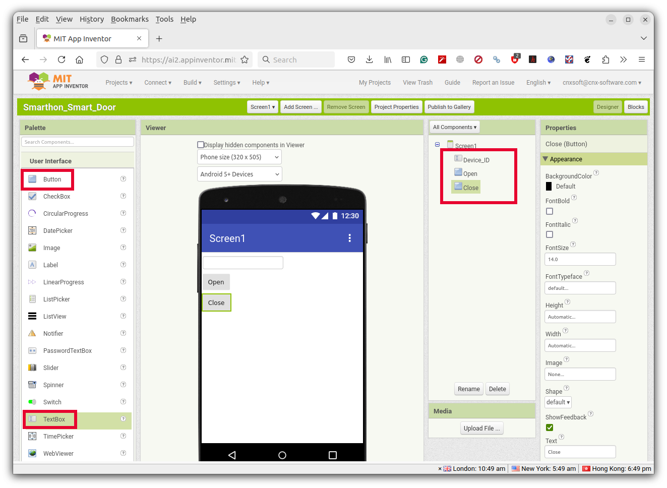Select the CheckBox palette icon

(32, 196)
